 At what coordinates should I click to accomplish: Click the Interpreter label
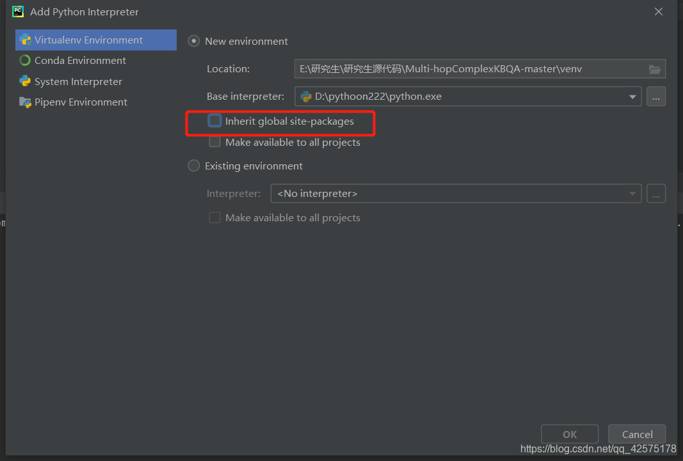234,194
